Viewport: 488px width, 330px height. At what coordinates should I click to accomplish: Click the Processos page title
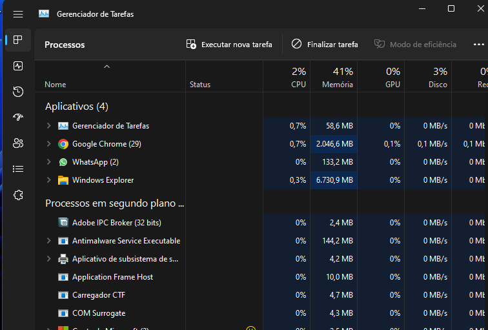[x=65, y=45]
